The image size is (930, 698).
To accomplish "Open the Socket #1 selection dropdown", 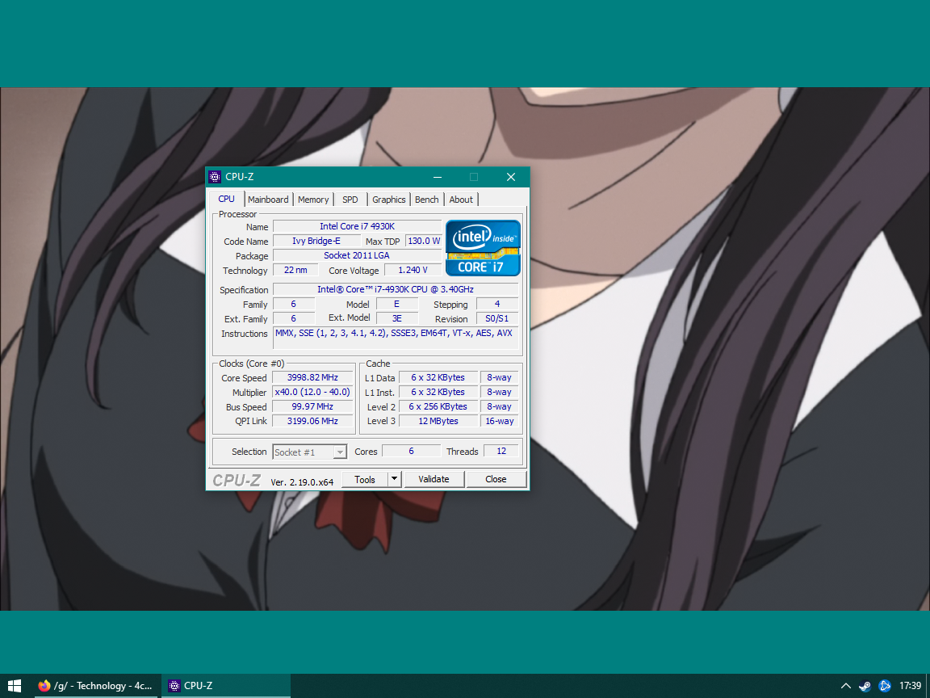I will 309,452.
